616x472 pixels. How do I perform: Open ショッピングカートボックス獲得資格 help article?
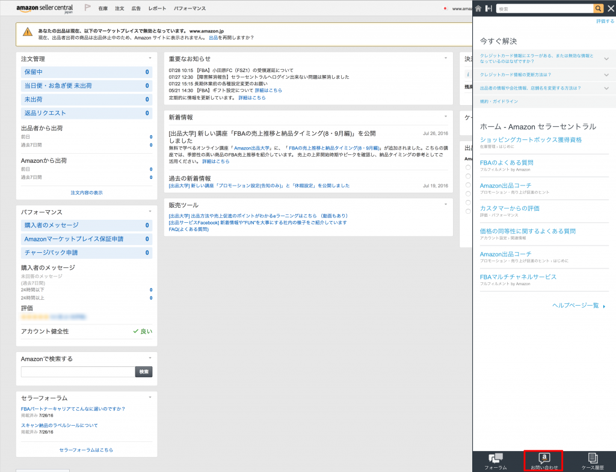tap(531, 140)
